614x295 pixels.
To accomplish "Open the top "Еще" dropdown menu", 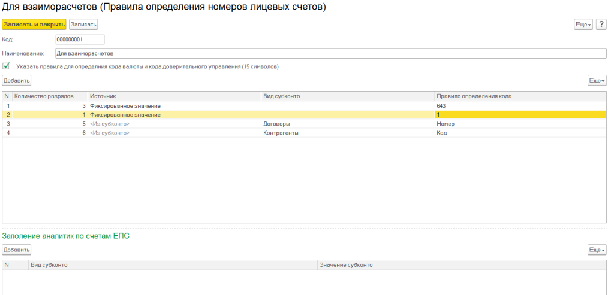I will pyautogui.click(x=583, y=25).
